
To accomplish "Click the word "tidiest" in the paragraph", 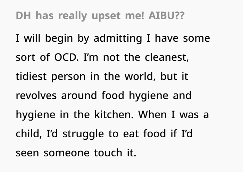I will pos(31,77).
